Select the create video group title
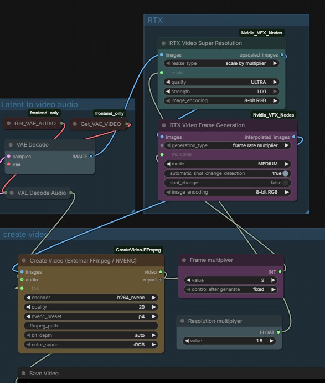This screenshot has width=325, height=383. (25, 234)
